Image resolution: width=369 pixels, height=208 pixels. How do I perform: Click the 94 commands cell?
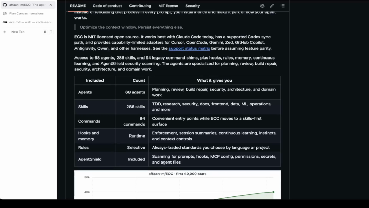click(132, 121)
